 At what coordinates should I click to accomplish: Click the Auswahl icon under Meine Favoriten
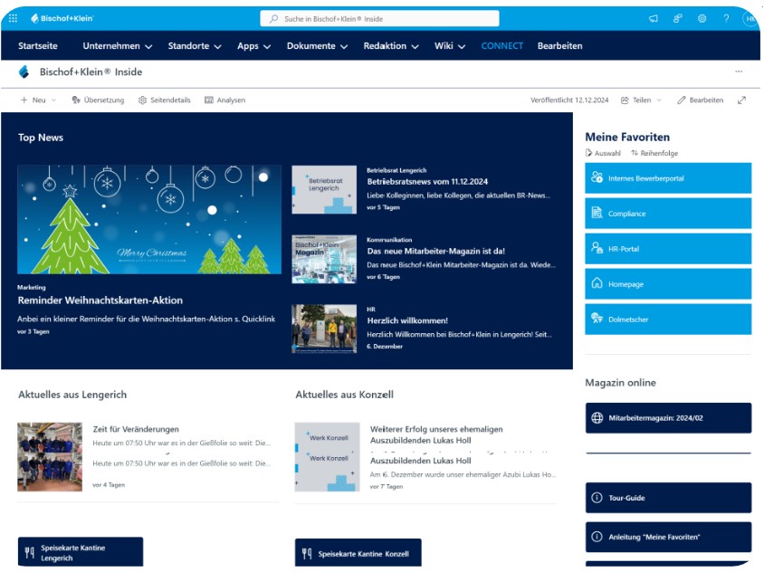point(588,153)
